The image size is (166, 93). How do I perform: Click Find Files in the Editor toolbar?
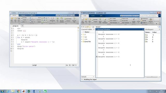coord(24,18)
